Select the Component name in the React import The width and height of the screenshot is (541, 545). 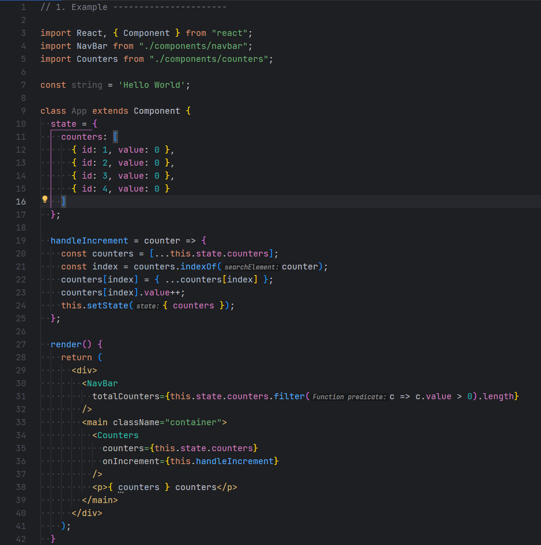(x=146, y=33)
